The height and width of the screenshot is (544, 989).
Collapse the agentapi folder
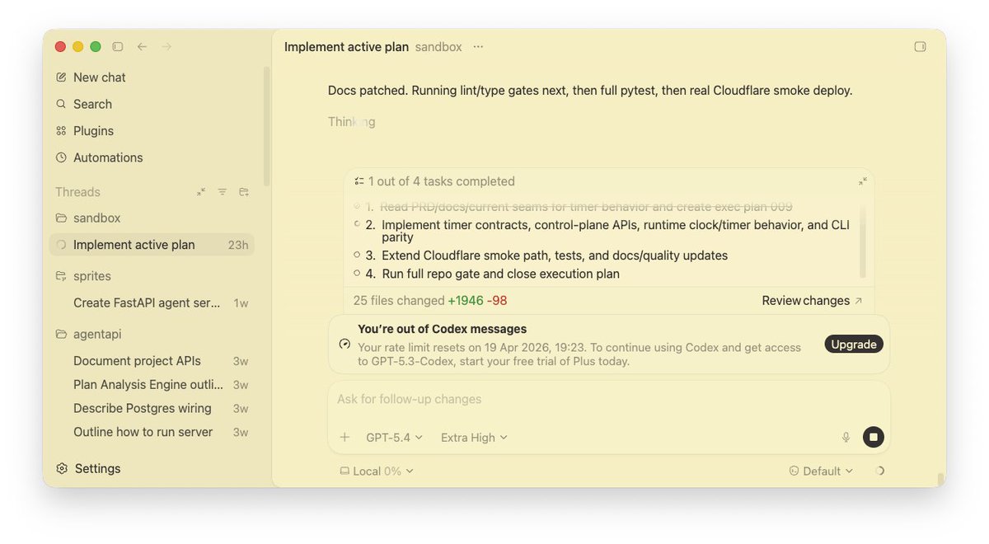pyautogui.click(x=88, y=335)
